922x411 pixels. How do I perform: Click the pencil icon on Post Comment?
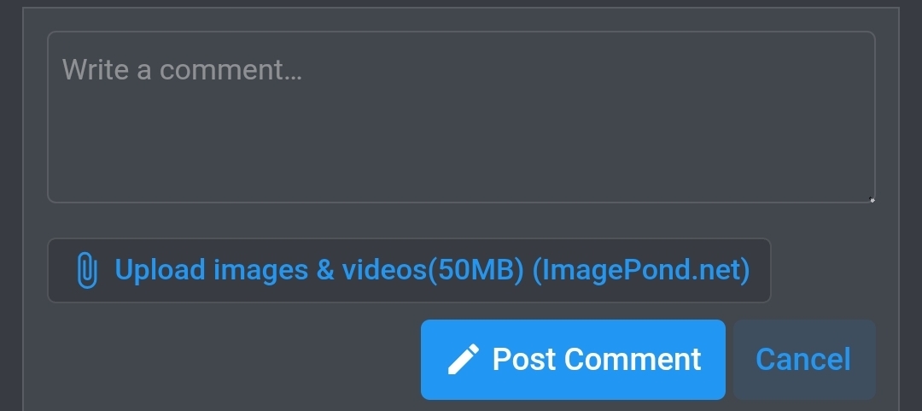(463, 359)
